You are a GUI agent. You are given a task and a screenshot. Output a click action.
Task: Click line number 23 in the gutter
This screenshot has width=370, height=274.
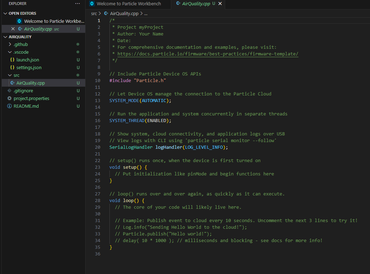pyautogui.click(x=97, y=167)
